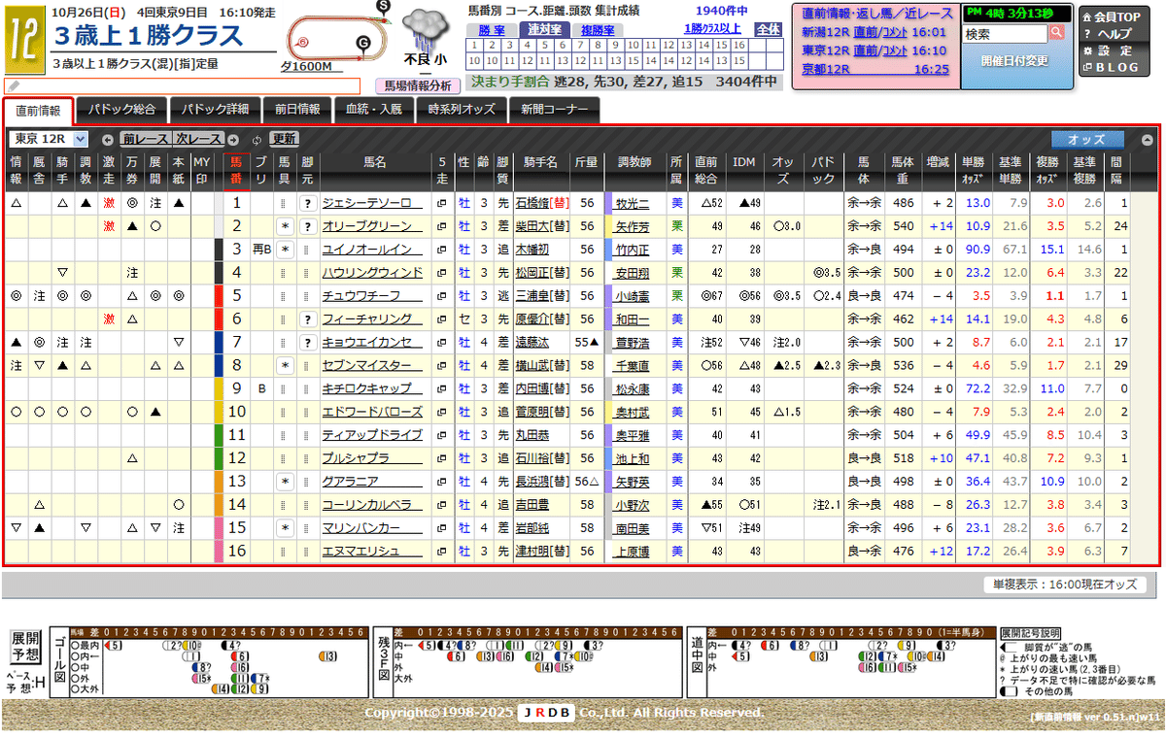Screen dimensions: 1166x737
Task: Click the 会員TOP home icon
Action: click(x=1086, y=17)
